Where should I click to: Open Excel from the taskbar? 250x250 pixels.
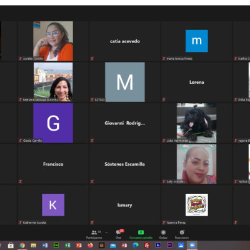(x=67, y=246)
